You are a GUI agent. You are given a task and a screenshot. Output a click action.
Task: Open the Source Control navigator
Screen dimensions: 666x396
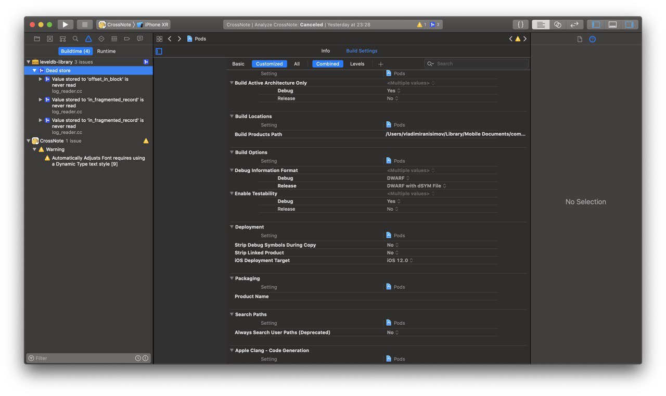coord(50,39)
